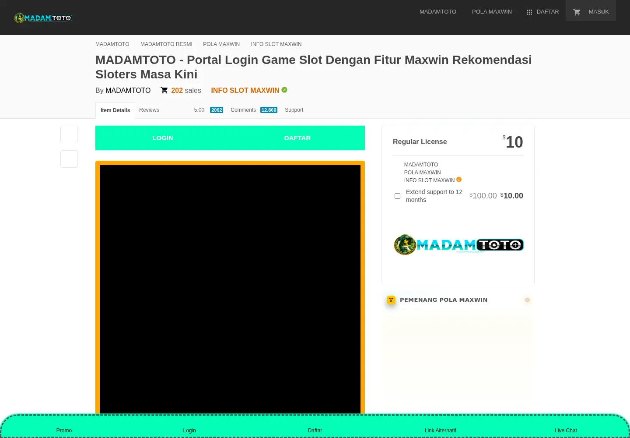Click Login in the bottom bar

[x=189, y=431]
